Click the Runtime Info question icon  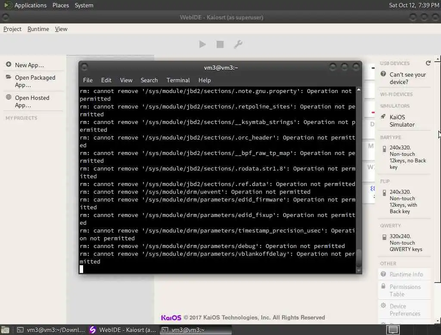[x=383, y=274]
